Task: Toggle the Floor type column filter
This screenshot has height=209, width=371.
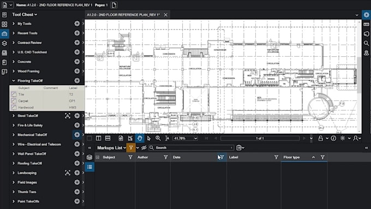Action: [322, 157]
